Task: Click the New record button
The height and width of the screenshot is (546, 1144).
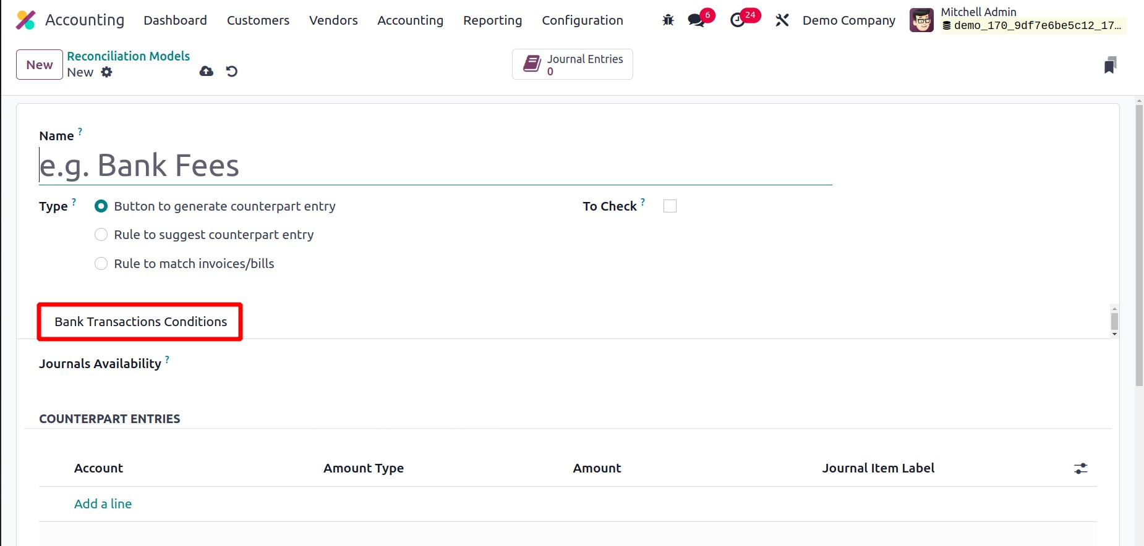Action: [40, 65]
